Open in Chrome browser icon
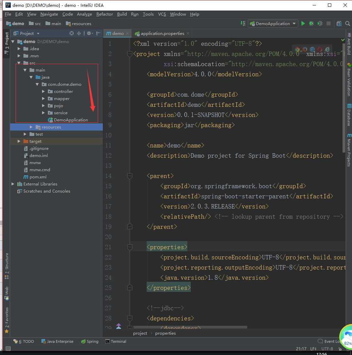This screenshot has width=352, height=355. pos(298,50)
